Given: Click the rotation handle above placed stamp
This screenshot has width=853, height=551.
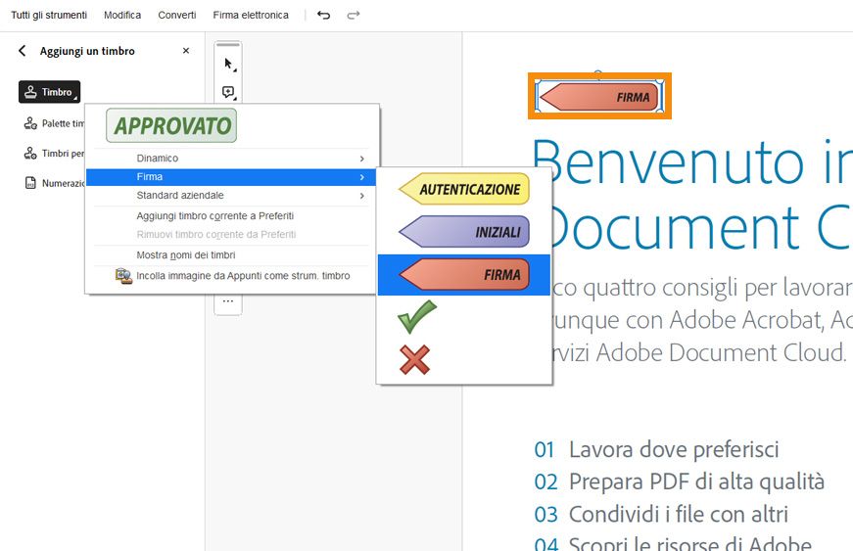Looking at the screenshot, I should (598, 72).
